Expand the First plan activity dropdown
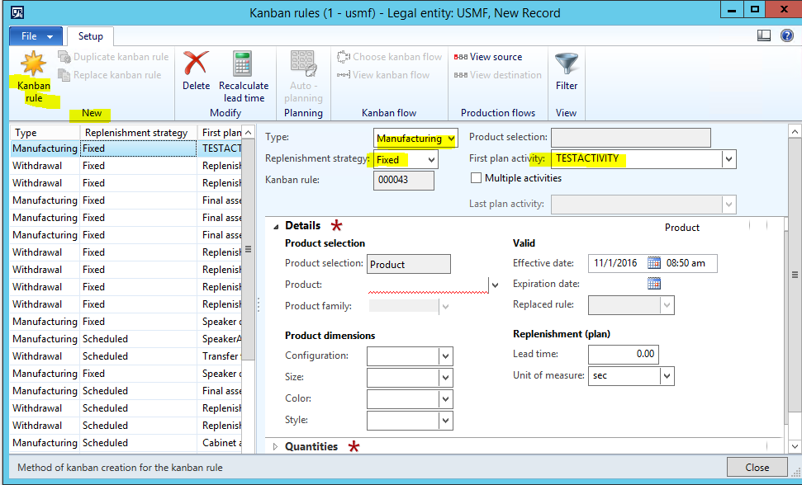This screenshot has width=802, height=485. 728,159
